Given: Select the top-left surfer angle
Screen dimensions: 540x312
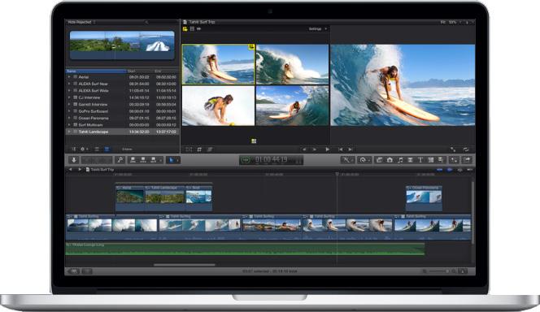Looking at the screenshot, I should coord(218,64).
